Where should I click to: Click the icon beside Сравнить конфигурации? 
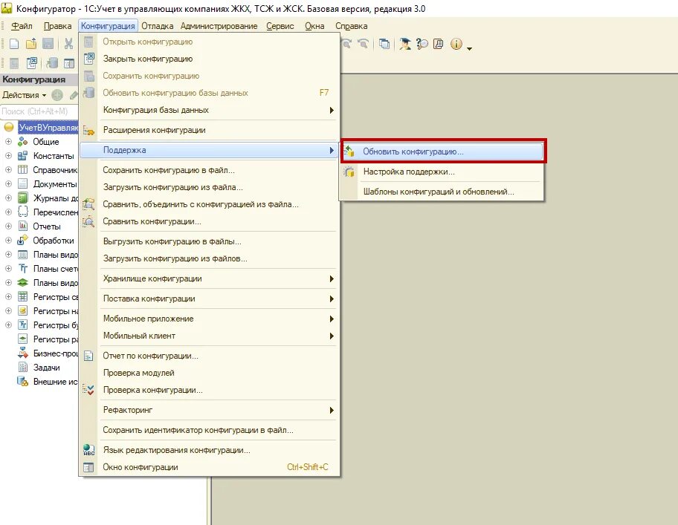[88, 221]
